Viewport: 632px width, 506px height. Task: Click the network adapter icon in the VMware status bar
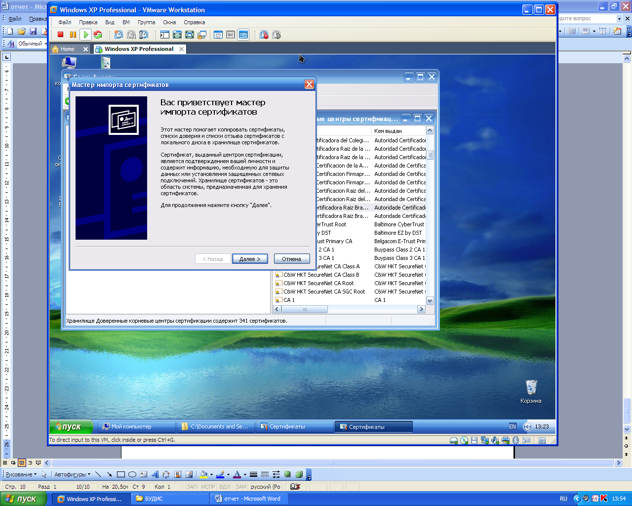pyautogui.click(x=485, y=440)
